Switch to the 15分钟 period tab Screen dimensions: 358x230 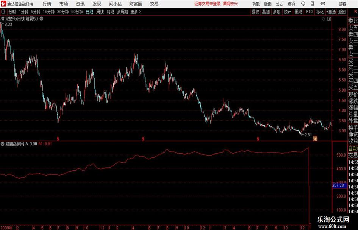click(48, 12)
